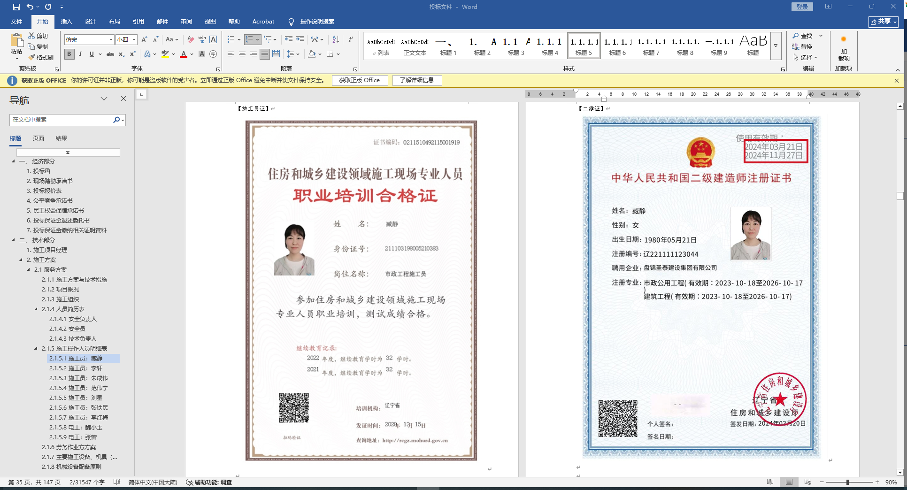Click the Format Painter brush icon
Image resolution: width=907 pixels, height=490 pixels.
32,57
